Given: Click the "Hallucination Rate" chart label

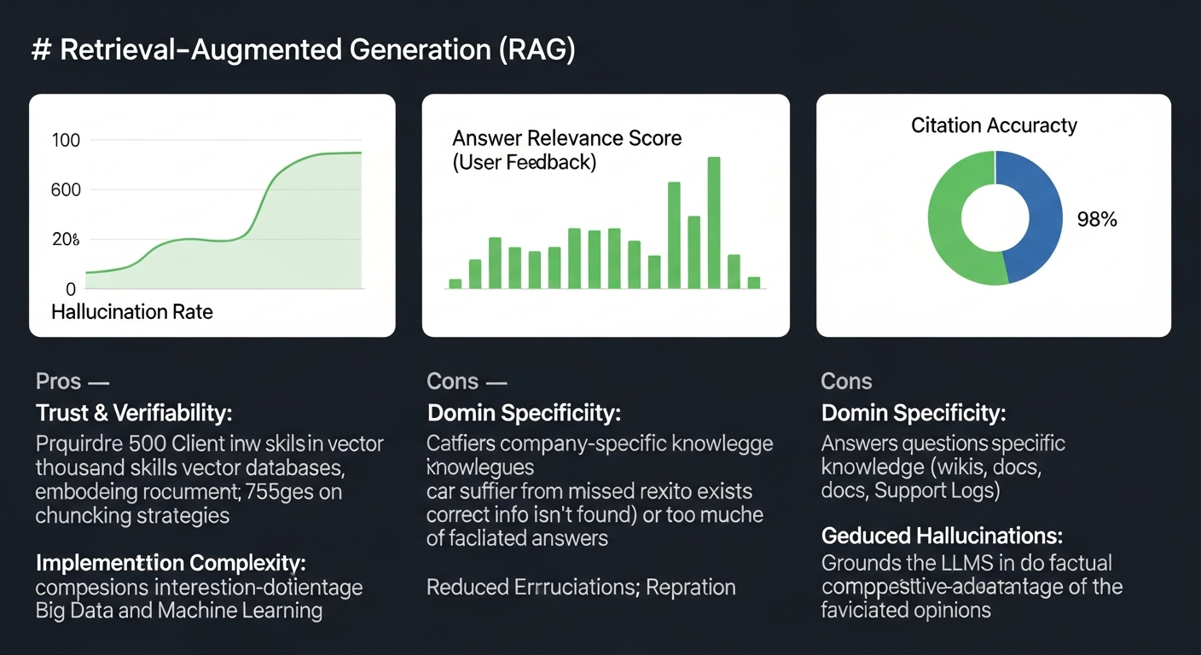Looking at the screenshot, I should click(132, 312).
